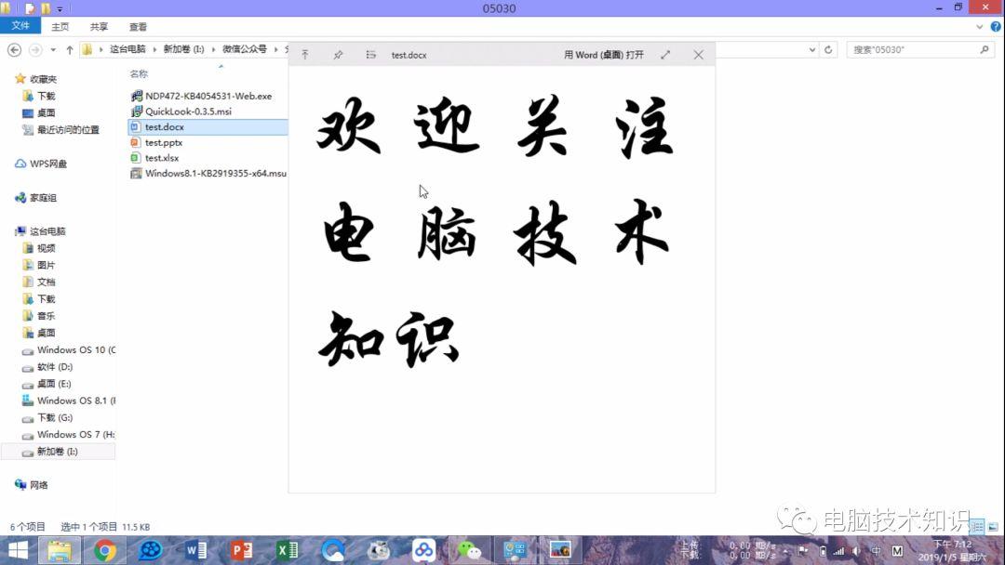Expand the breadcrumb arrow after 新加卷 (I:)
1005x565 pixels.
[x=213, y=49]
